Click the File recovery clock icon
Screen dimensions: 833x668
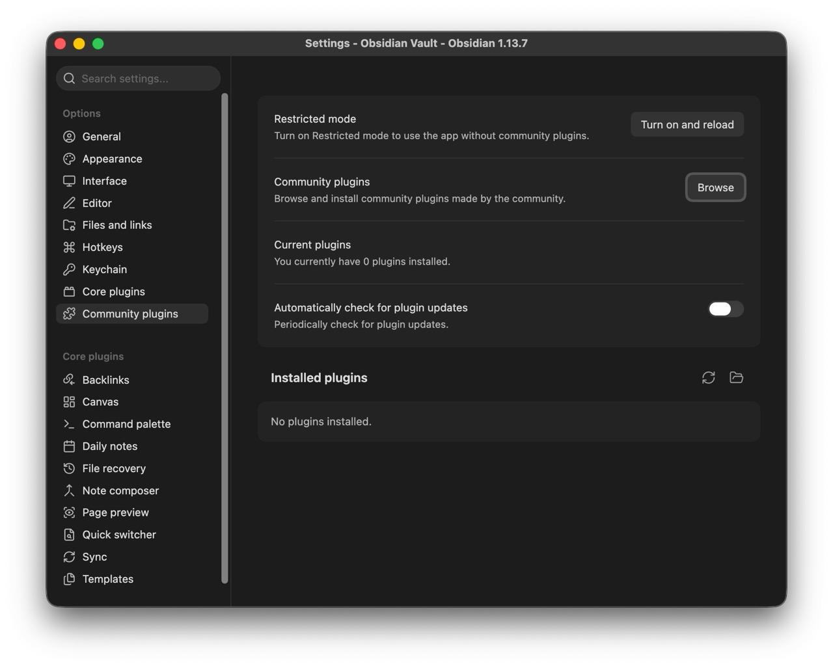click(x=69, y=468)
